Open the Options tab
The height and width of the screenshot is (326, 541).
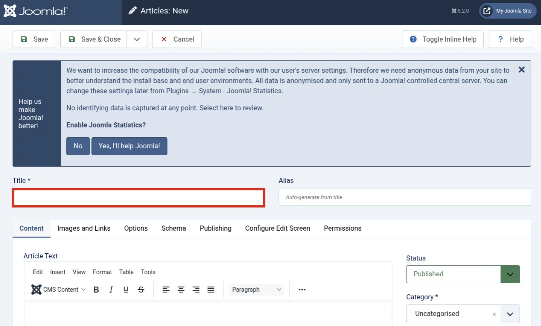(x=136, y=228)
